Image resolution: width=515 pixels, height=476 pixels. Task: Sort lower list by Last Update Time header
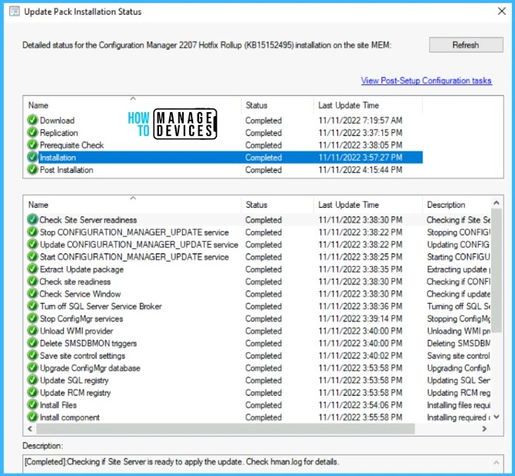[368, 205]
